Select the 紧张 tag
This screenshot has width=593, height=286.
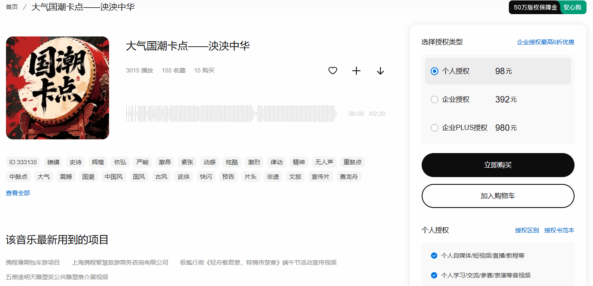(187, 162)
